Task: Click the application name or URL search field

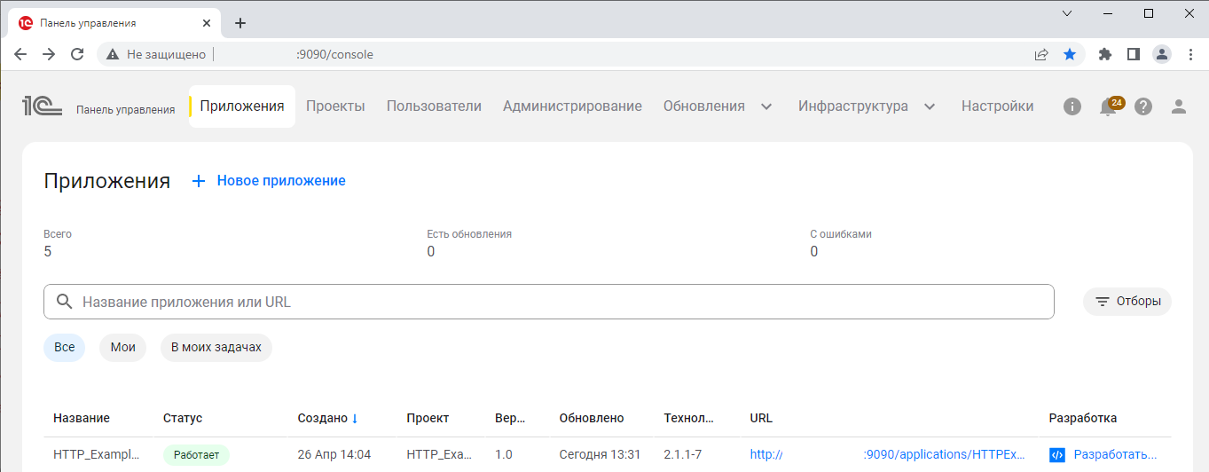Action: coord(548,302)
